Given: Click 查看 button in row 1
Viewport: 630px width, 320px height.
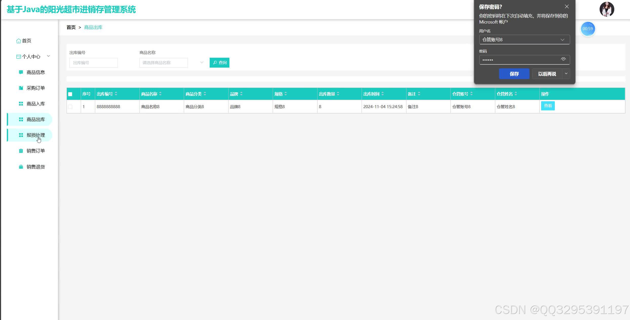Looking at the screenshot, I should pyautogui.click(x=548, y=106).
